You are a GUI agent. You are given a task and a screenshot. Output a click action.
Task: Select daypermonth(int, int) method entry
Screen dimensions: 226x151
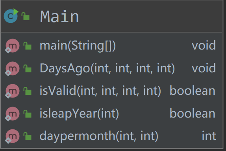[x=99, y=136]
